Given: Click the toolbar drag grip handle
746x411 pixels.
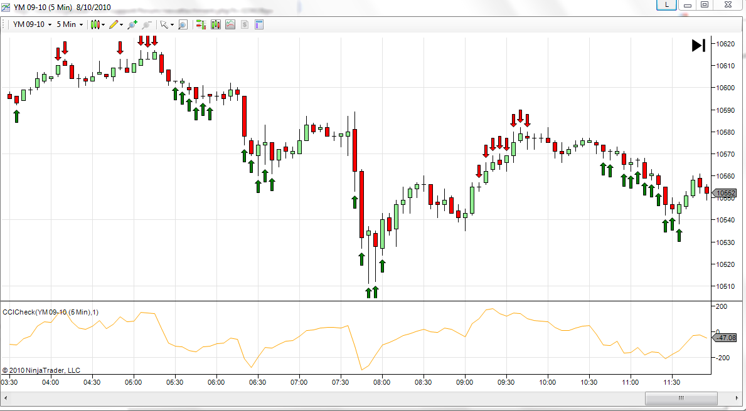Looking at the screenshot, I should click(x=4, y=24).
